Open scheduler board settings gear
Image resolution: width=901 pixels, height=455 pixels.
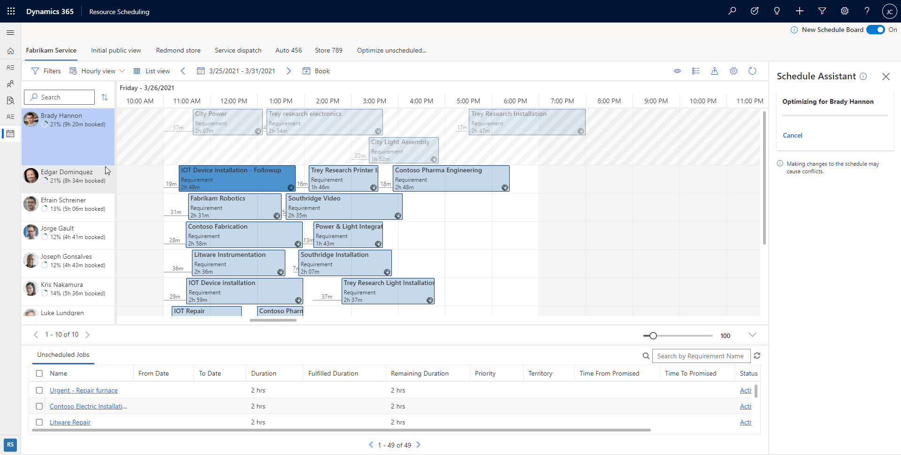733,71
